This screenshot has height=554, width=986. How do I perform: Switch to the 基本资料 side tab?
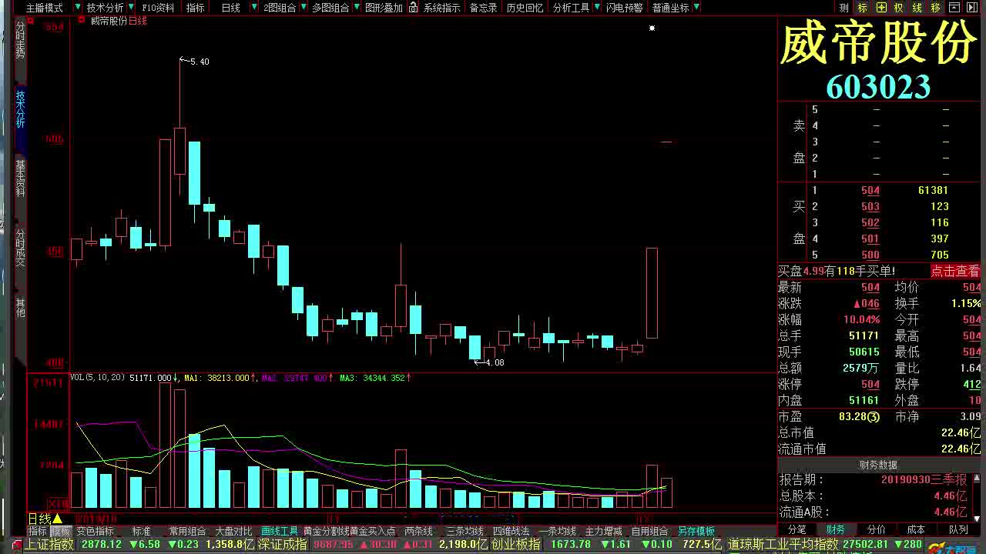(21, 179)
